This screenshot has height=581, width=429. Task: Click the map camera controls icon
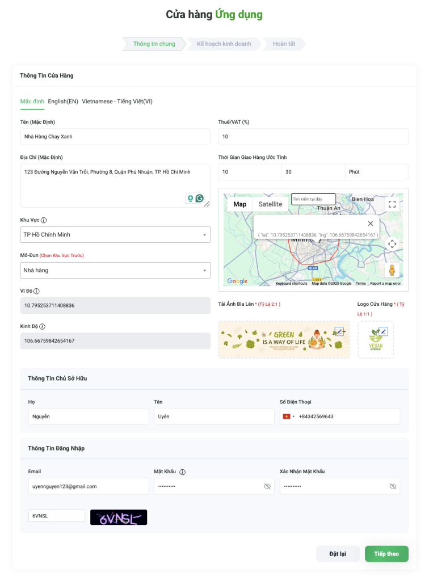(x=392, y=244)
